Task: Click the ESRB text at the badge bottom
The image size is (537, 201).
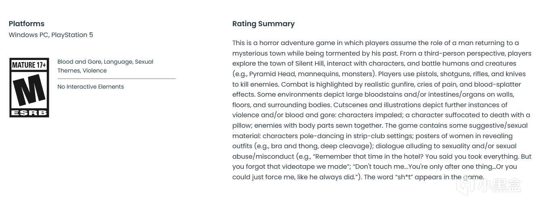Action: pyautogui.click(x=29, y=113)
